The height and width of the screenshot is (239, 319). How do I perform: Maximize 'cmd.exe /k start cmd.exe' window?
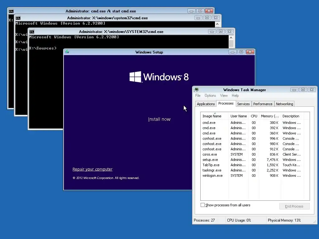click(200, 11)
